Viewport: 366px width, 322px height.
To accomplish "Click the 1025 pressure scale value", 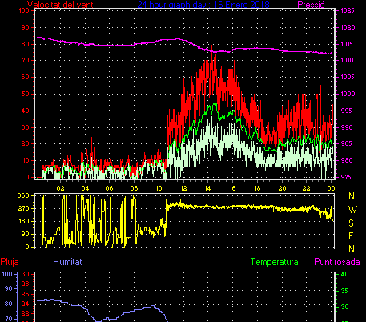I will point(348,10).
